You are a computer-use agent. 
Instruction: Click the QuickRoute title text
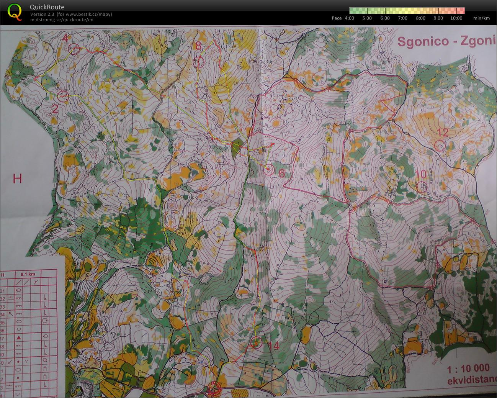tap(47, 7)
